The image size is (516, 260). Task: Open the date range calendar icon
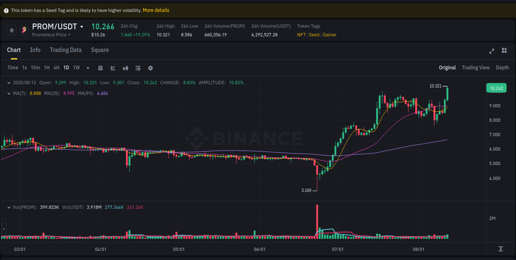click(100, 68)
